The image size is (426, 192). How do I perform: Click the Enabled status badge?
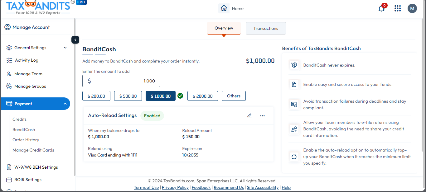pos(152,116)
